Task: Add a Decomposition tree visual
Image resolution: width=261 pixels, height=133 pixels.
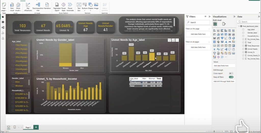Action: [38, 7]
